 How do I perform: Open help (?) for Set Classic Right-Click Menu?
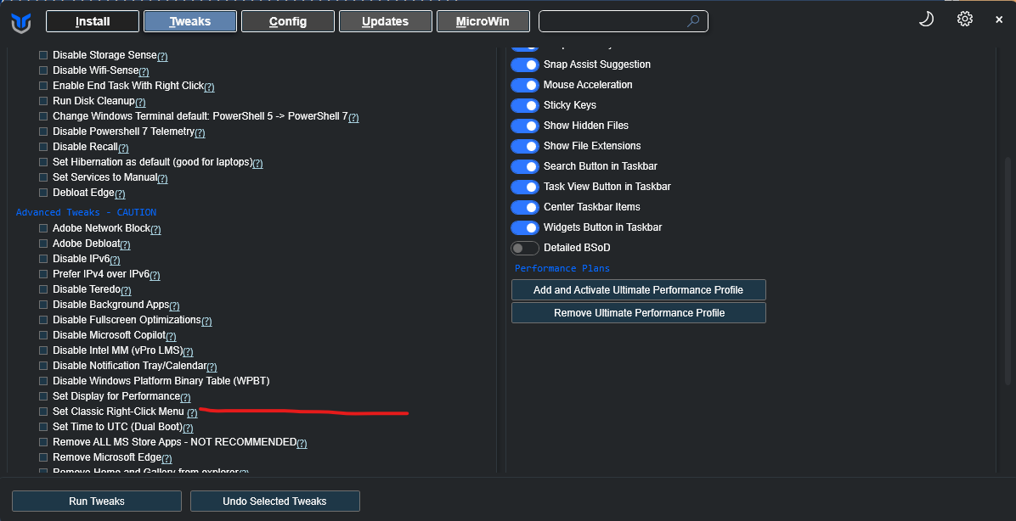coord(192,413)
